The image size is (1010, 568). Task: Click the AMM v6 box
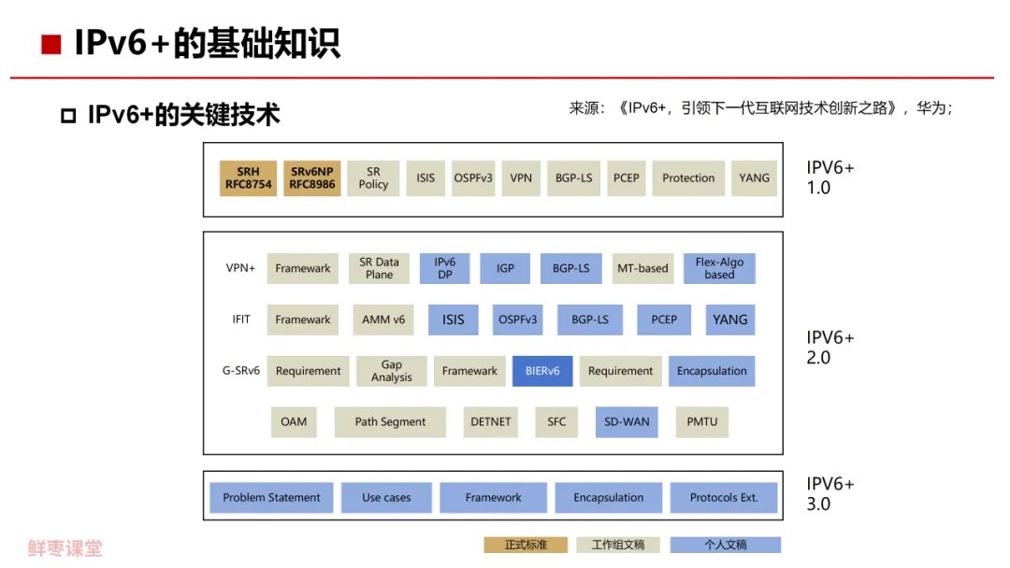point(383,319)
